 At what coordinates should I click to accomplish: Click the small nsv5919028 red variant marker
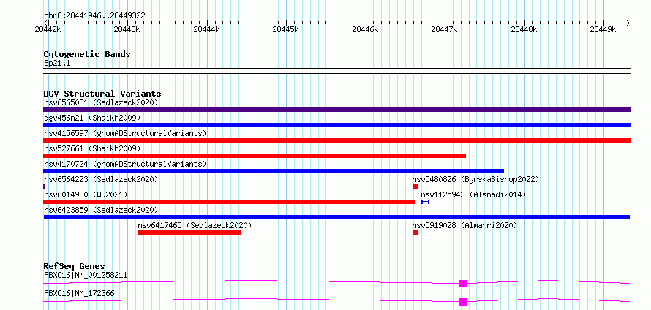click(415, 232)
